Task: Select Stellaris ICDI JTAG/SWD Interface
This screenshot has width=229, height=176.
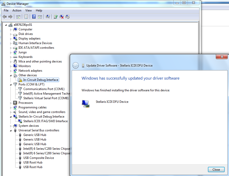Action: (x=45, y=121)
